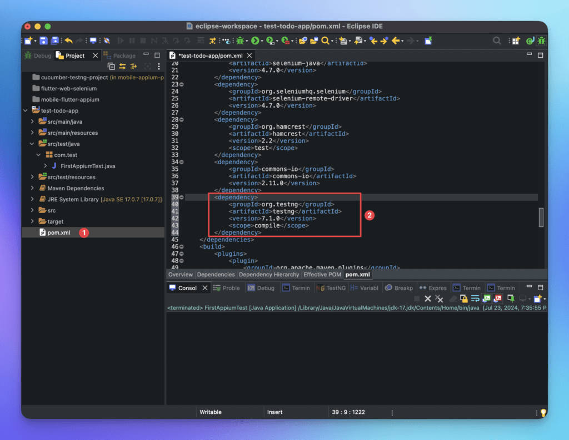Click the Next Annotation toolbar icon
The image size is (569, 440).
point(343,41)
